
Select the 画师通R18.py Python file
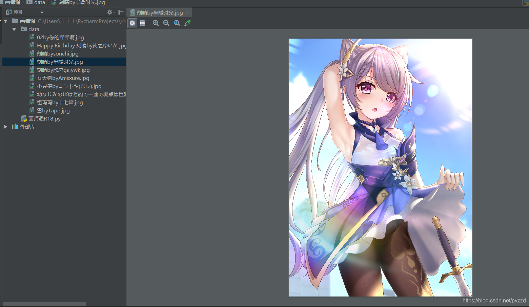click(x=44, y=118)
